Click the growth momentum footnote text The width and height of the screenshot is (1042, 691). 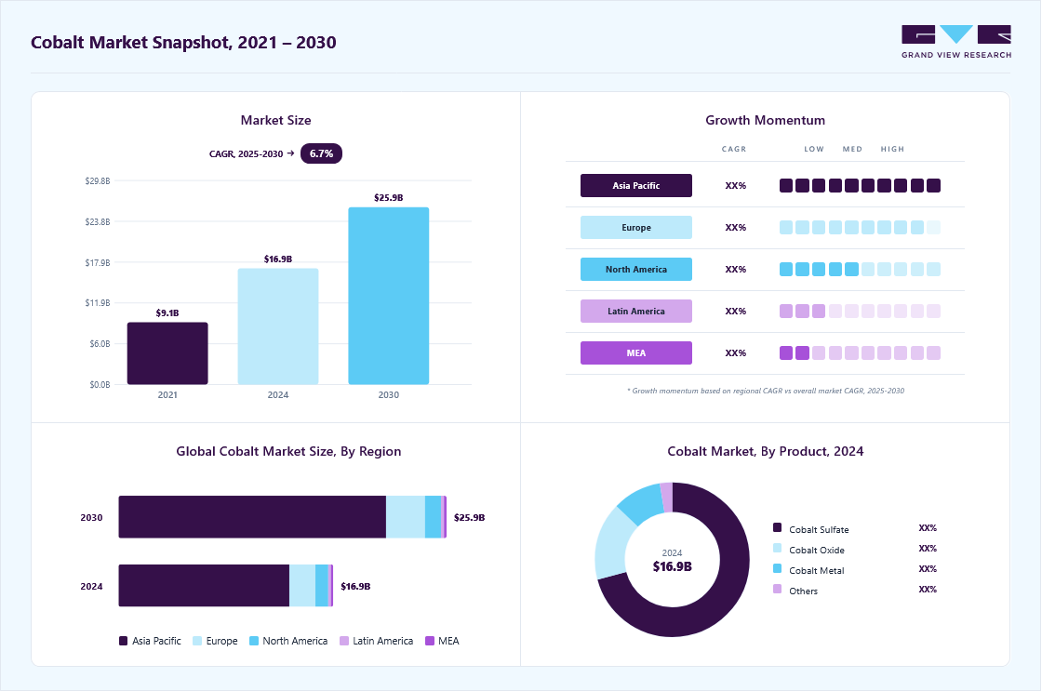coord(766,391)
